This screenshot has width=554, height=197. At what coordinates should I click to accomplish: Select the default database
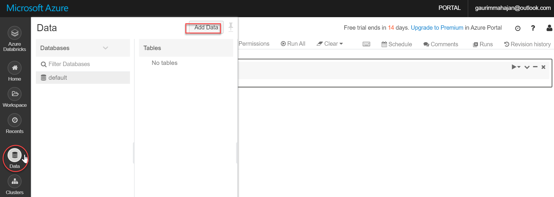coord(83,78)
